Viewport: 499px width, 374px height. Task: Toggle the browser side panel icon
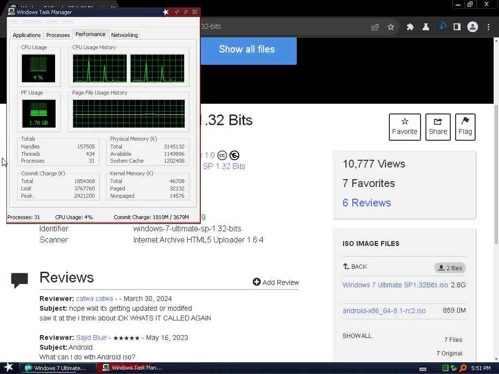pyautogui.click(x=457, y=27)
